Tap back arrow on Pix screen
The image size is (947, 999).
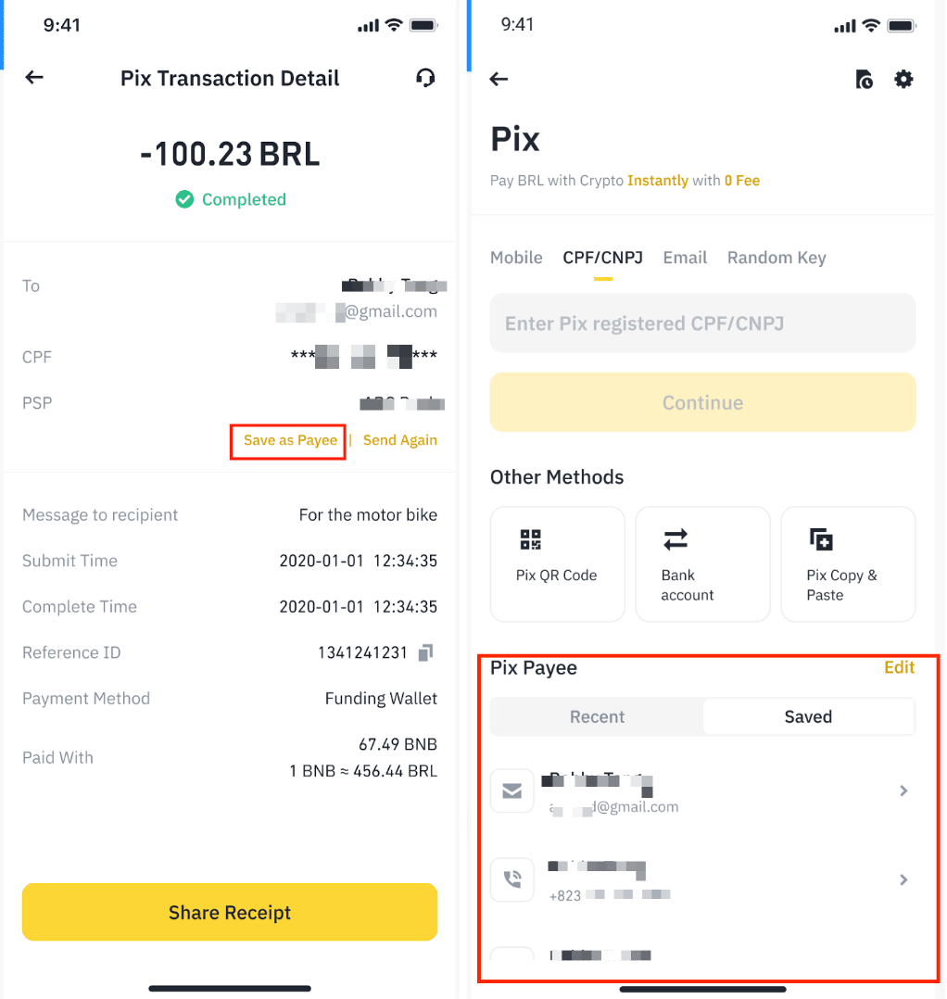[499, 79]
